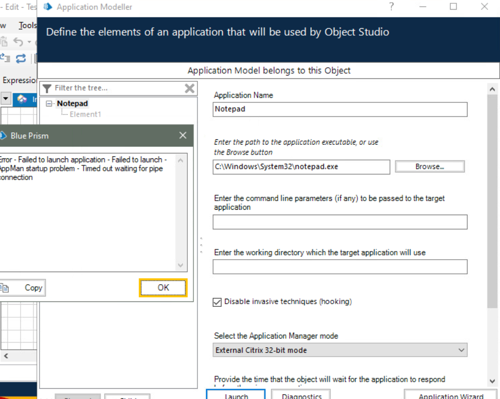Collapse the Notepad tree node
Screen dimensions: 500x399
[49, 104]
